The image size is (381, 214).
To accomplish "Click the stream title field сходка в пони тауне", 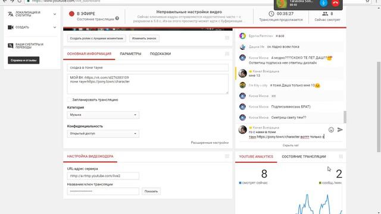I will coord(148,68).
